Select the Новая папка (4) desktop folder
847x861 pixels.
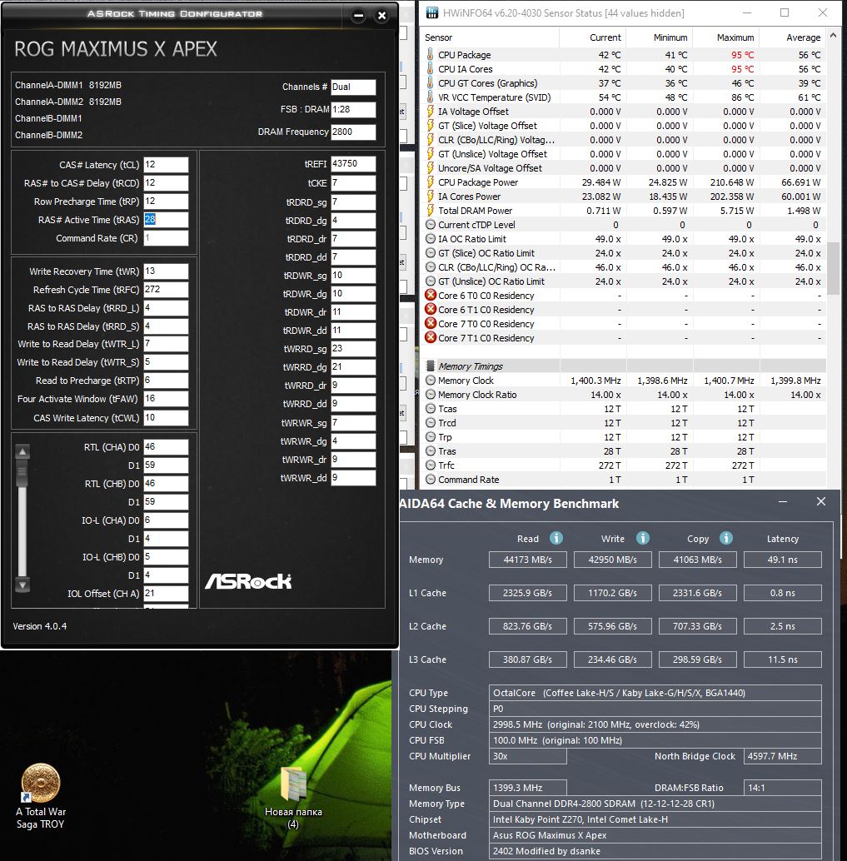293,798
